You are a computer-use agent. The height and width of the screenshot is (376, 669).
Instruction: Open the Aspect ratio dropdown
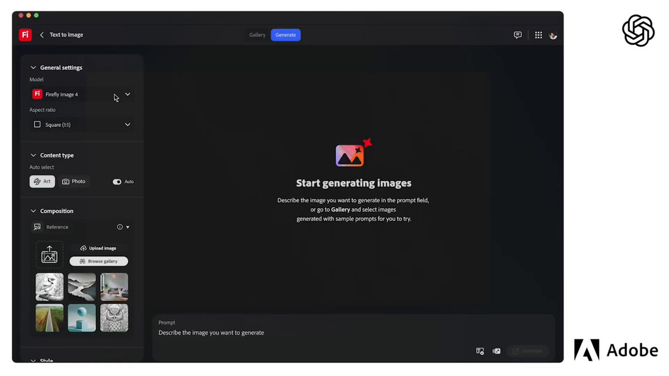pos(82,125)
